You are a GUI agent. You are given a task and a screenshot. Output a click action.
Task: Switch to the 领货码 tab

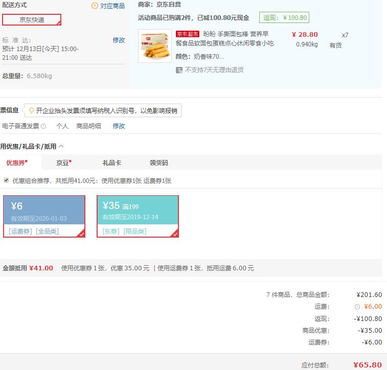click(158, 163)
